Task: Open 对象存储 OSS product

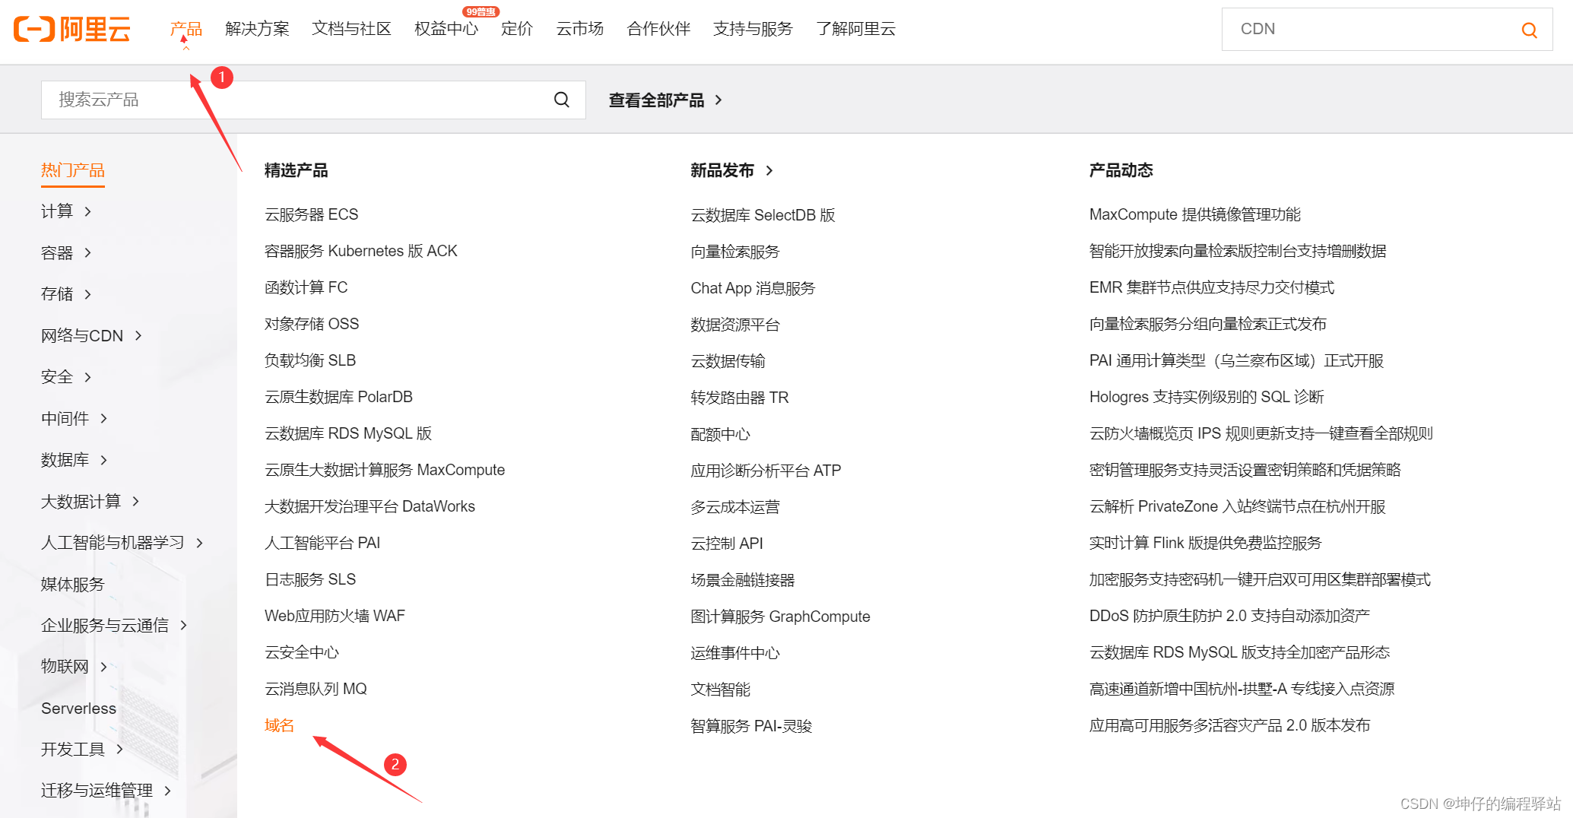Action: (x=312, y=324)
